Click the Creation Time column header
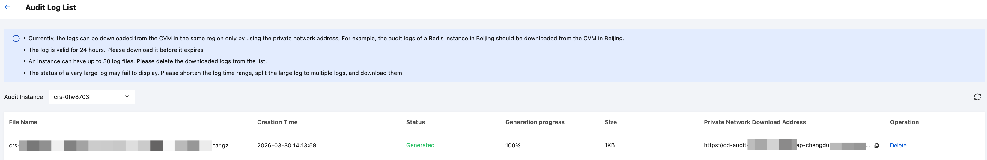Image resolution: width=987 pixels, height=160 pixels. (277, 122)
